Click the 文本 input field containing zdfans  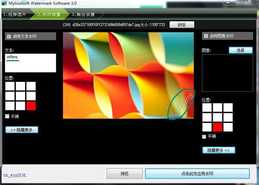click(31, 63)
